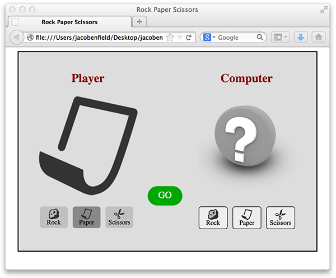Open the address bar history dropdown arrow
The height and width of the screenshot is (278, 336).
pos(180,38)
